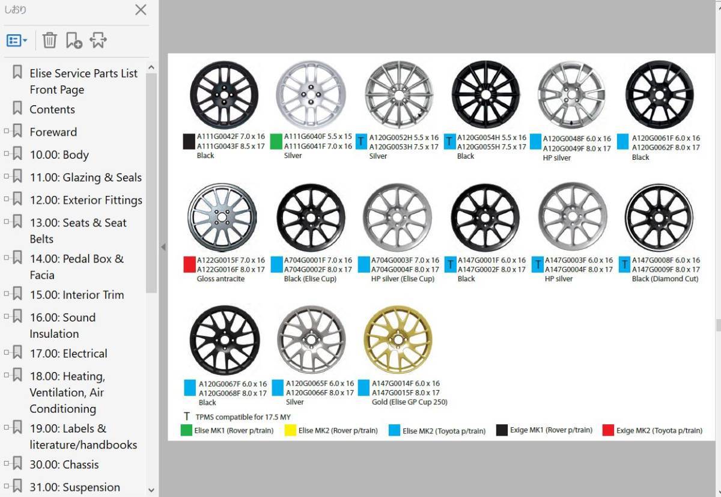Click the Black (Elise Cup) wheel image

point(311,218)
